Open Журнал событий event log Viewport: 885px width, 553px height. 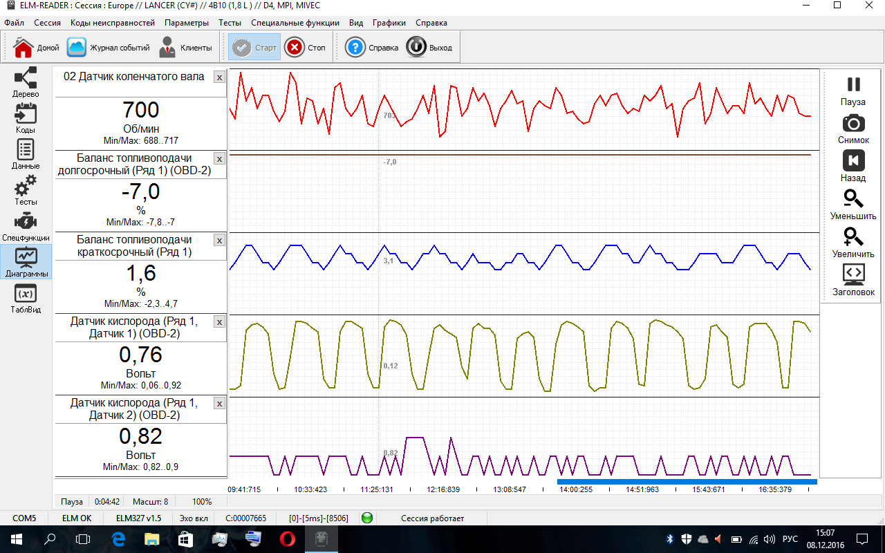click(x=109, y=48)
